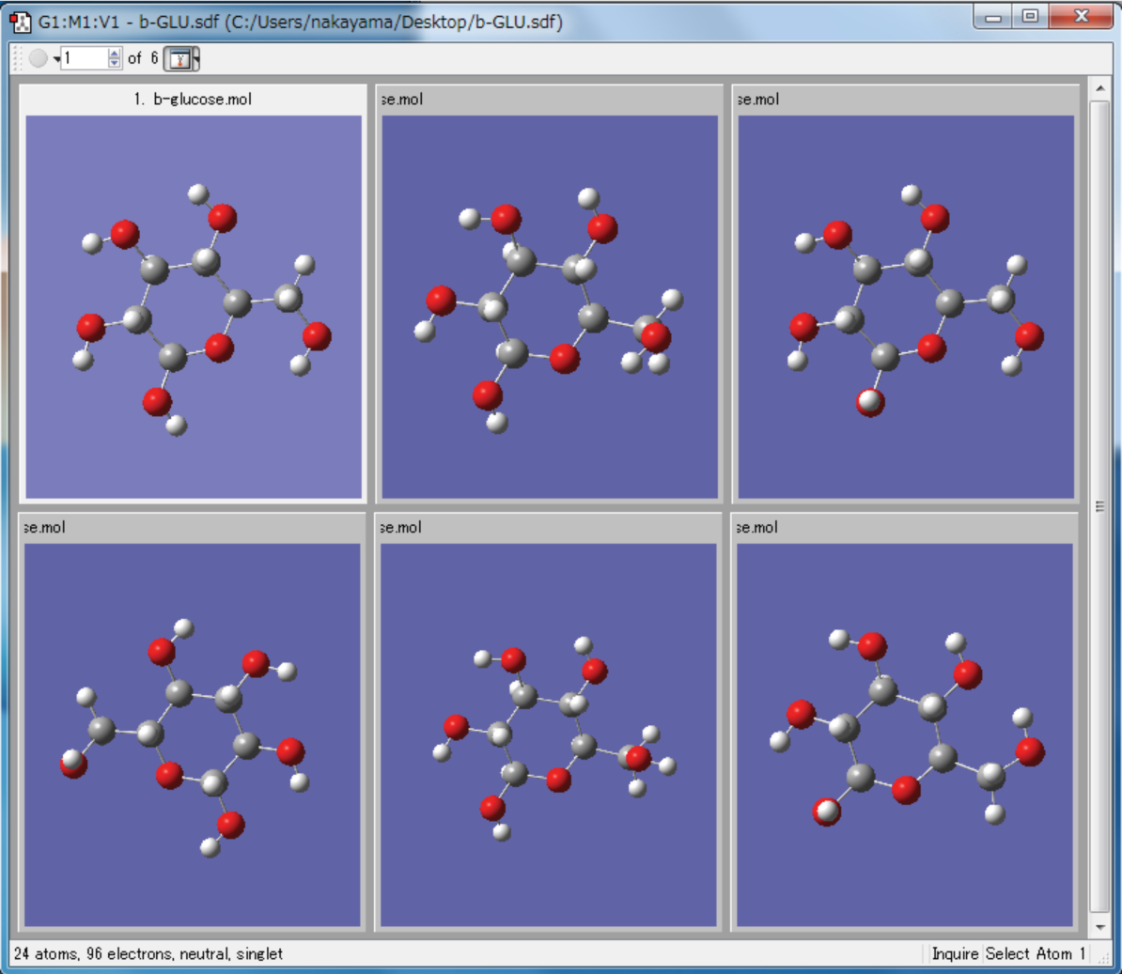
Task: Click the gray circle animation button
Action: click(38, 58)
